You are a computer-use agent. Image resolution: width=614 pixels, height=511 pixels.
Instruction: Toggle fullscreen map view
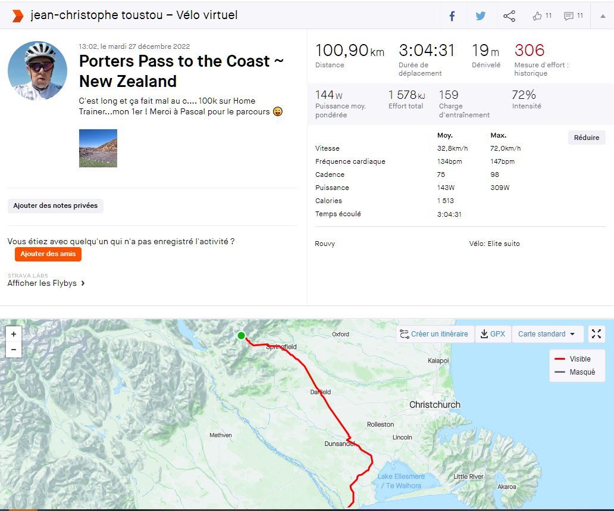(x=596, y=334)
